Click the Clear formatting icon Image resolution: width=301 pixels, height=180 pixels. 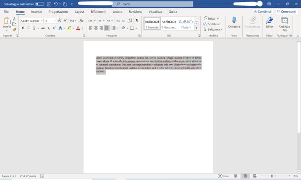(x=81, y=20)
